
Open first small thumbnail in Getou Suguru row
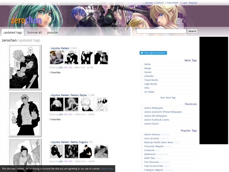point(56,151)
